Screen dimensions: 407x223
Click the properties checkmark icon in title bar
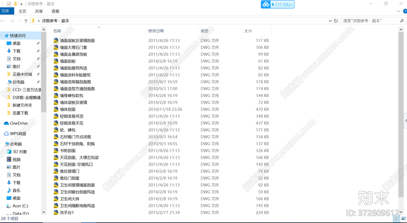tap(9, 4)
